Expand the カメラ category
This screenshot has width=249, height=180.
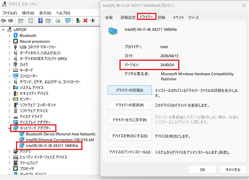(9, 65)
